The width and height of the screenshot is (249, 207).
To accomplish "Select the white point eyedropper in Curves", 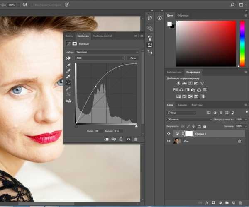I will click(x=68, y=77).
